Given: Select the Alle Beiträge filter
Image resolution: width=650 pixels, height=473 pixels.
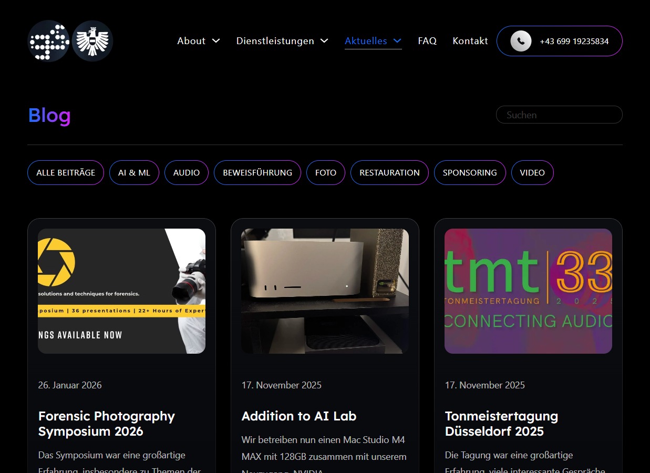Looking at the screenshot, I should click(x=66, y=172).
